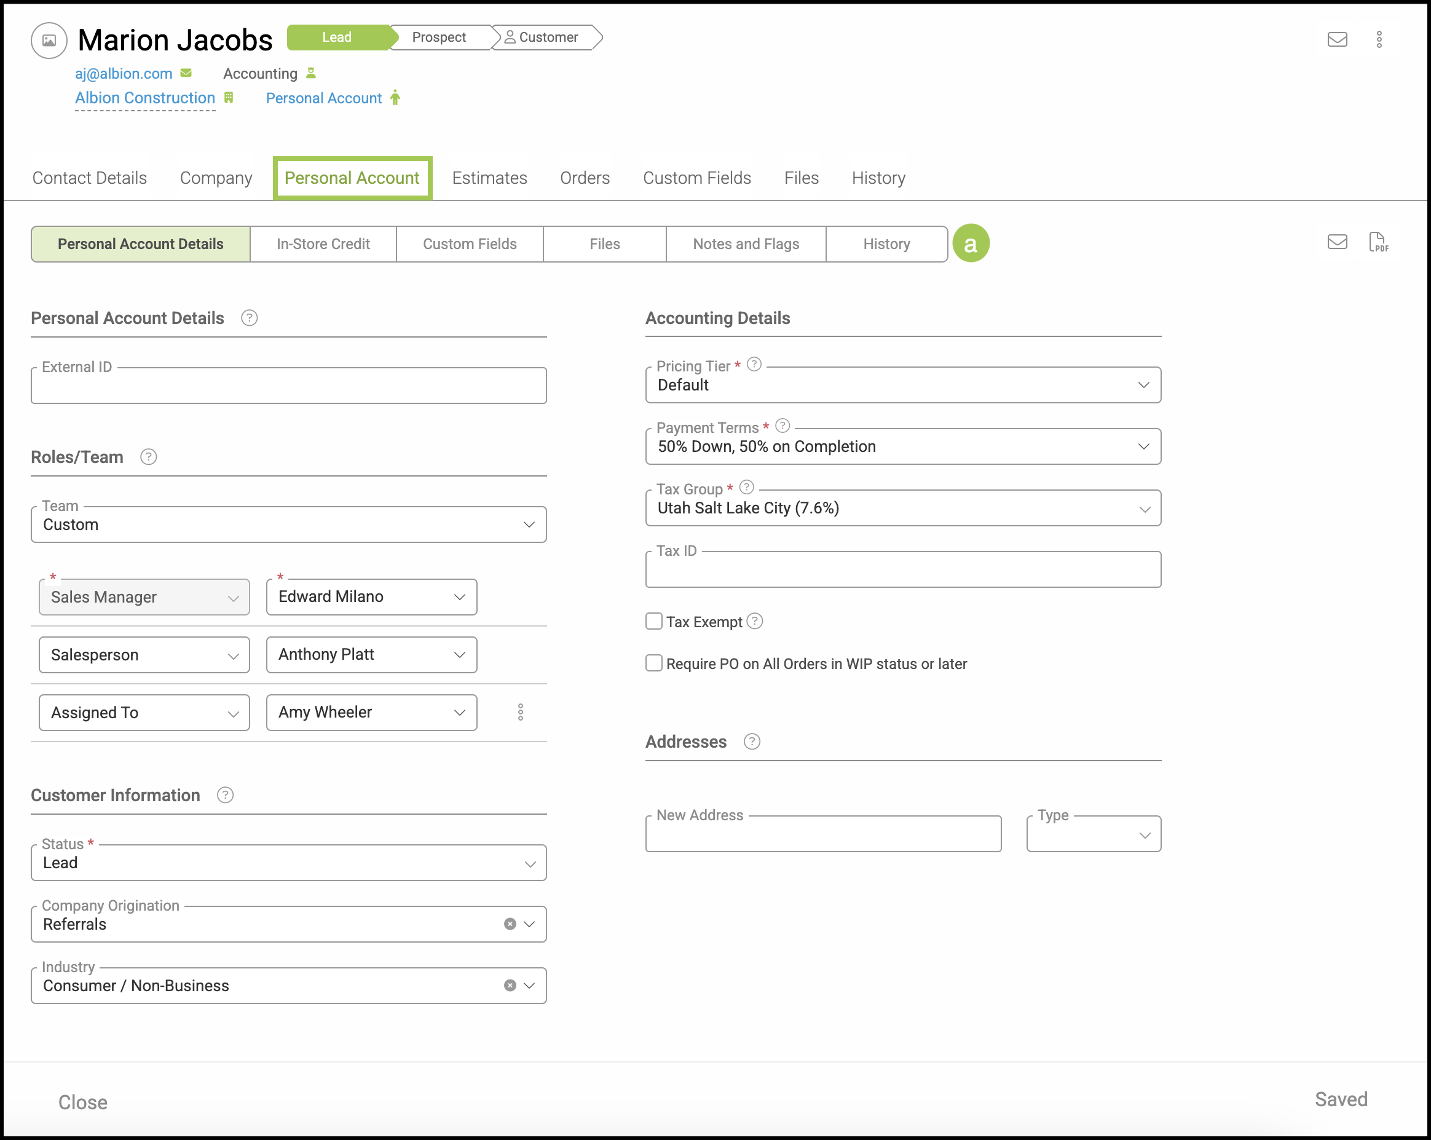Switch to the Estimates tab
This screenshot has width=1431, height=1140.
coord(489,178)
